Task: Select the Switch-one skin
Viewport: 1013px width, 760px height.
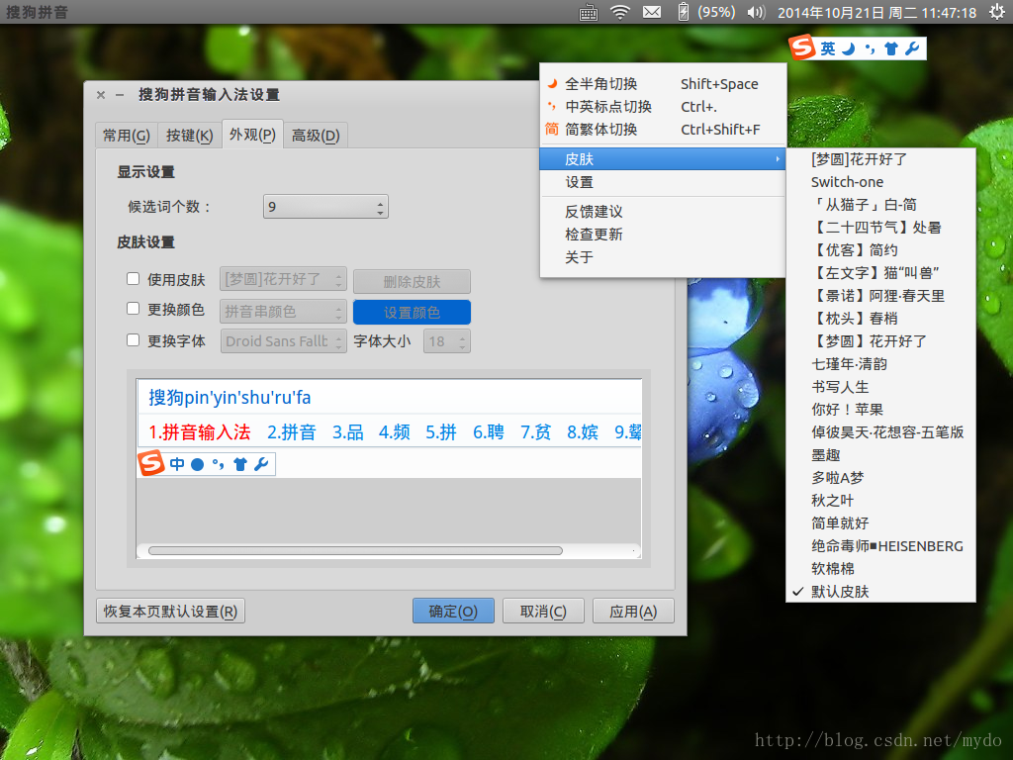Action: coord(880,182)
